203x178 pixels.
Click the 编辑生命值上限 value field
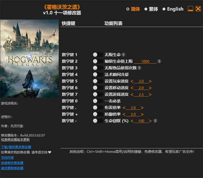point(145,61)
